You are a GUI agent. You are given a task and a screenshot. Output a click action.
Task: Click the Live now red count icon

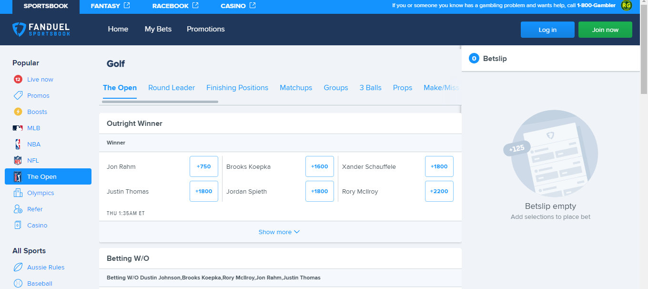[x=18, y=80]
